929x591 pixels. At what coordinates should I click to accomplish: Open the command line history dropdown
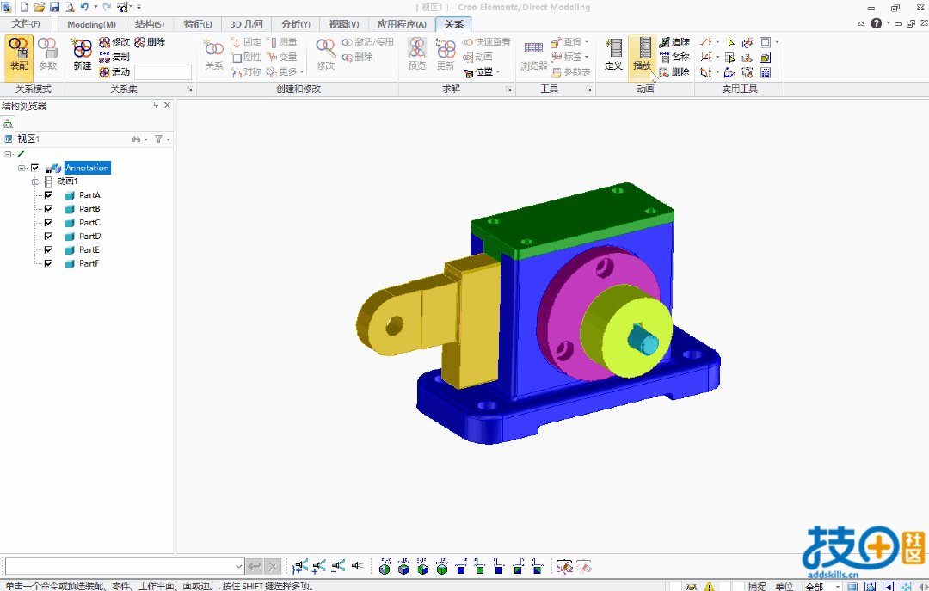coord(239,566)
